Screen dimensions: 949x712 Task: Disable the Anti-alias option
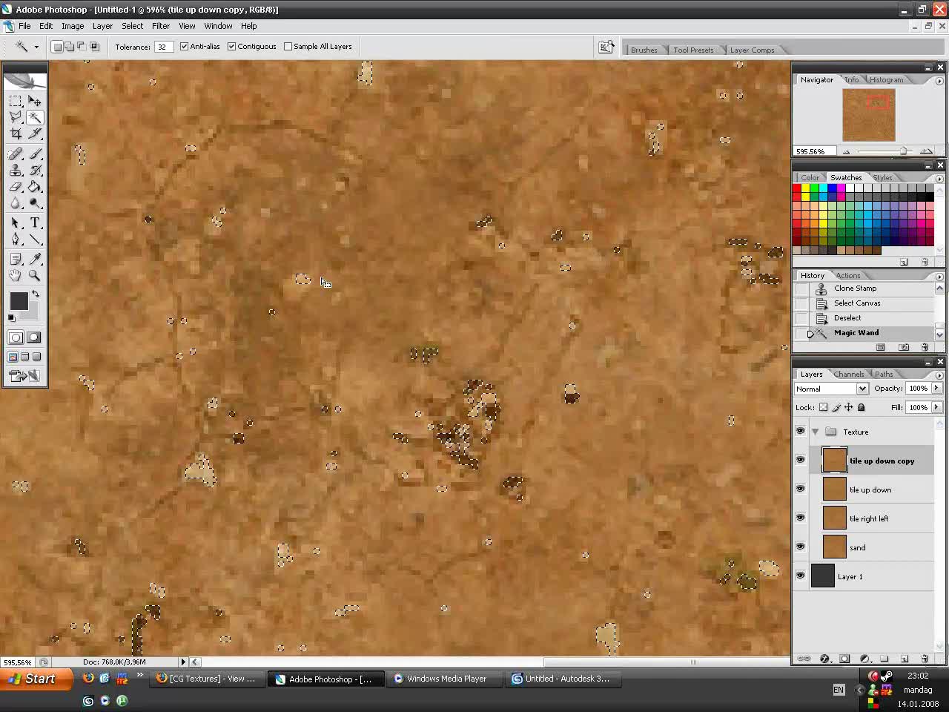click(x=183, y=46)
